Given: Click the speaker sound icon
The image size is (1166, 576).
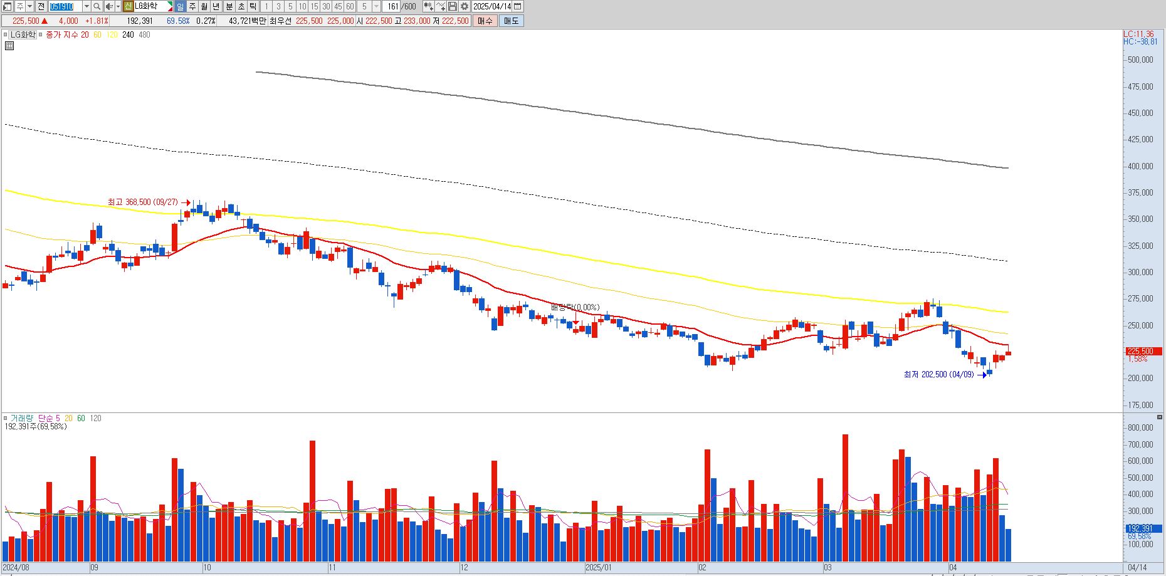Looking at the screenshot, I should point(109,6).
